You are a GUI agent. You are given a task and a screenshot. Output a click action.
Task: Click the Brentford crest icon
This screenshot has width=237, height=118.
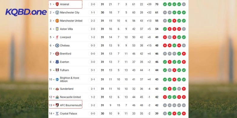coord(57,54)
